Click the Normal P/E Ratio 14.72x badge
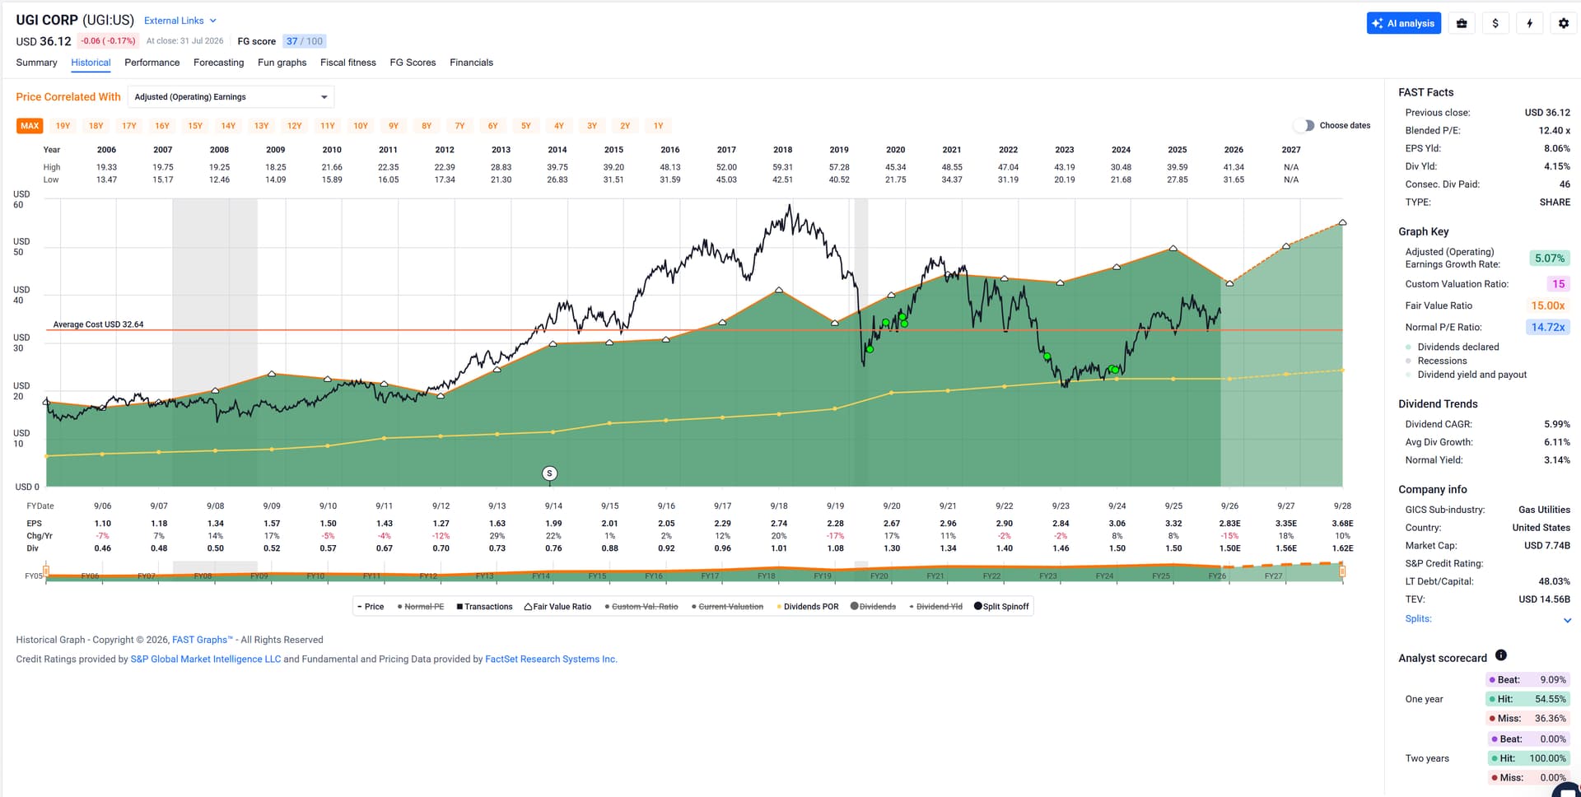This screenshot has width=1581, height=797. point(1548,327)
